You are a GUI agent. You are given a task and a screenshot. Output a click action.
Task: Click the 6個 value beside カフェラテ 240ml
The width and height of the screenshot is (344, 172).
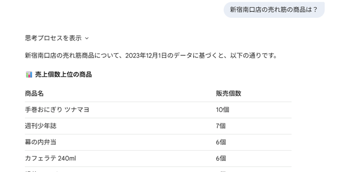(x=221, y=159)
